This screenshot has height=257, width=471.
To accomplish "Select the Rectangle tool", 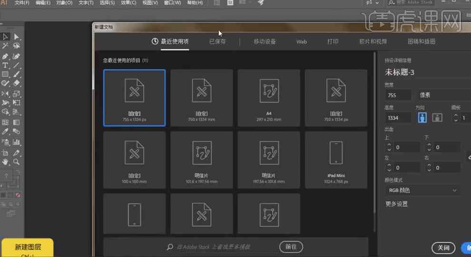I will coord(5,74).
